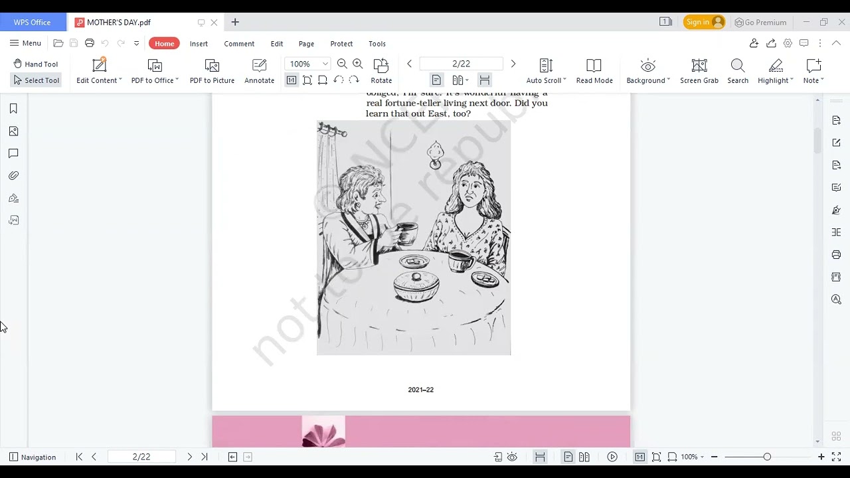The width and height of the screenshot is (850, 478).
Task: Open the Comments sidebar panel
Action: [x=13, y=153]
